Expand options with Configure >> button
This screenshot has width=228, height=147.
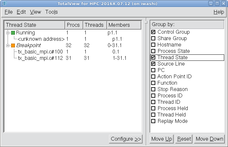point(126,139)
